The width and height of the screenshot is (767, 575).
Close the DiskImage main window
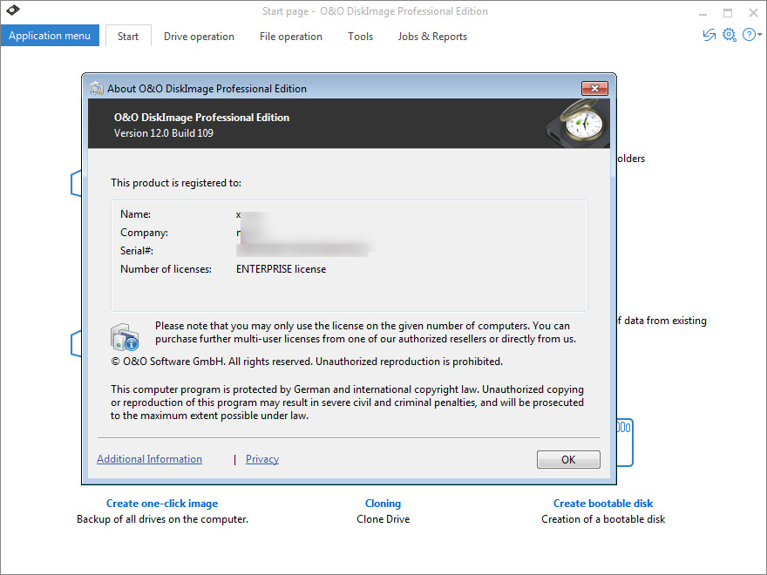tap(753, 13)
